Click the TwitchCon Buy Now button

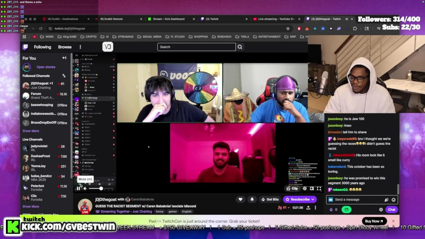374,221
